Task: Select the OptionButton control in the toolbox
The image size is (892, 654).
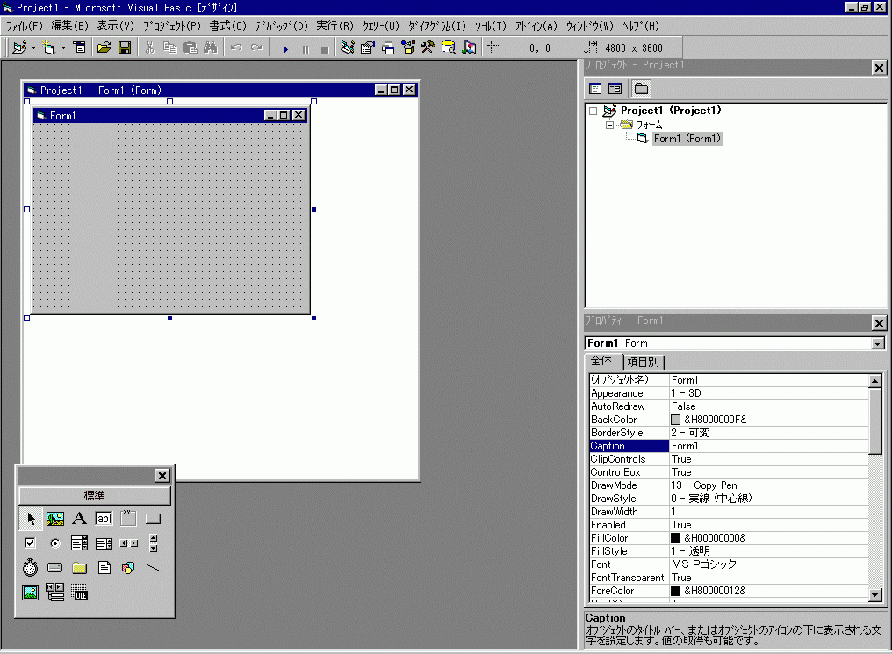Action: (55, 543)
